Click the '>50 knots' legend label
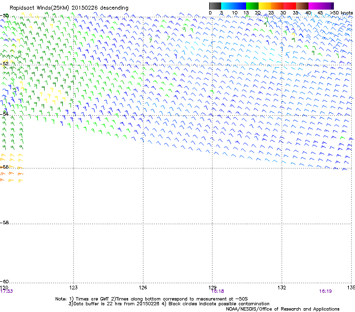The height and width of the screenshot is (312, 355). [x=341, y=13]
